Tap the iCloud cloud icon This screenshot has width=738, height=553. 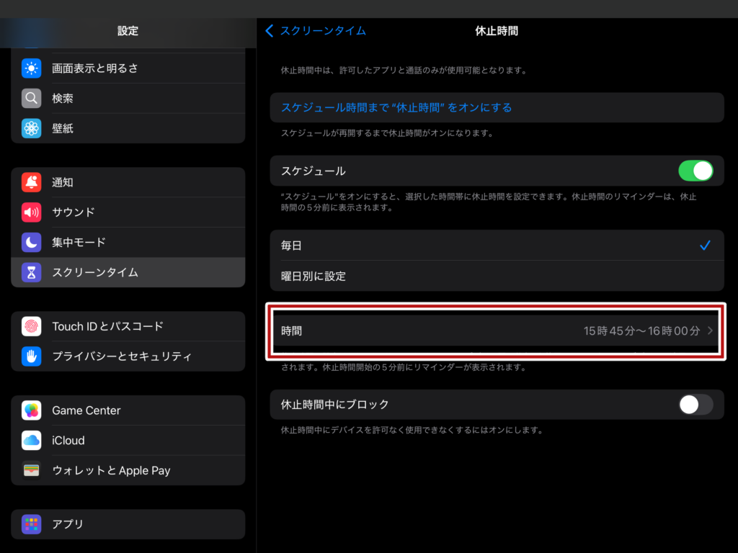[x=31, y=441]
